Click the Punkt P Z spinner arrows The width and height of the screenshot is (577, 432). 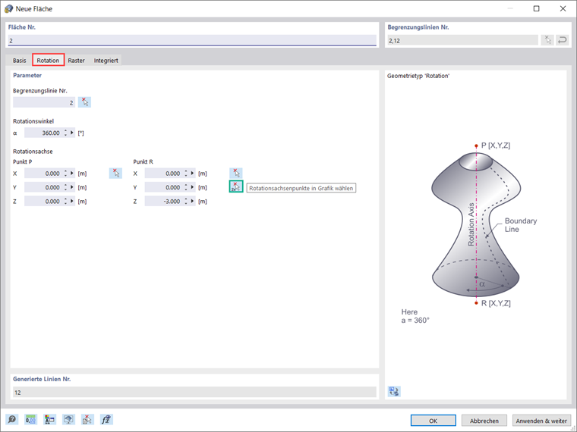click(x=65, y=202)
